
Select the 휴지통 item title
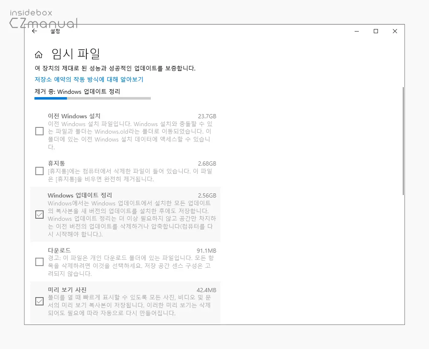coord(56,164)
